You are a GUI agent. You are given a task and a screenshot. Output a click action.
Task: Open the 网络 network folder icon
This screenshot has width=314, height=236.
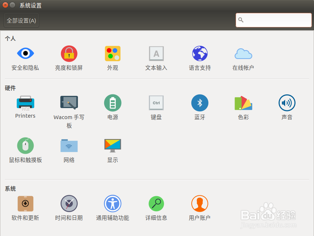pyautogui.click(x=69, y=146)
